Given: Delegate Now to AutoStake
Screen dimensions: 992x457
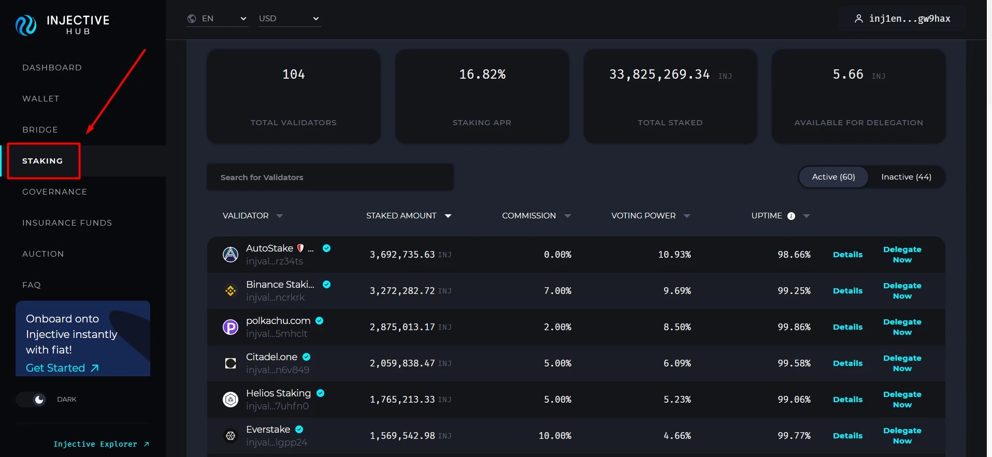Looking at the screenshot, I should click(x=902, y=255).
